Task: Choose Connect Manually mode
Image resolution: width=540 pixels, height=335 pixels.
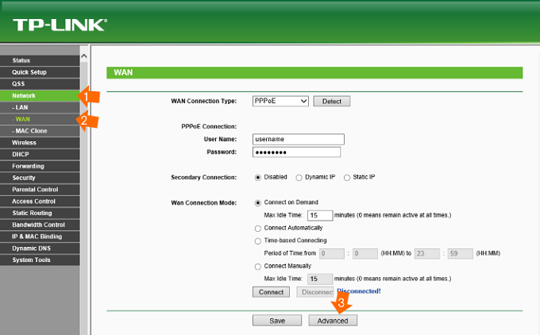Action: [258, 266]
